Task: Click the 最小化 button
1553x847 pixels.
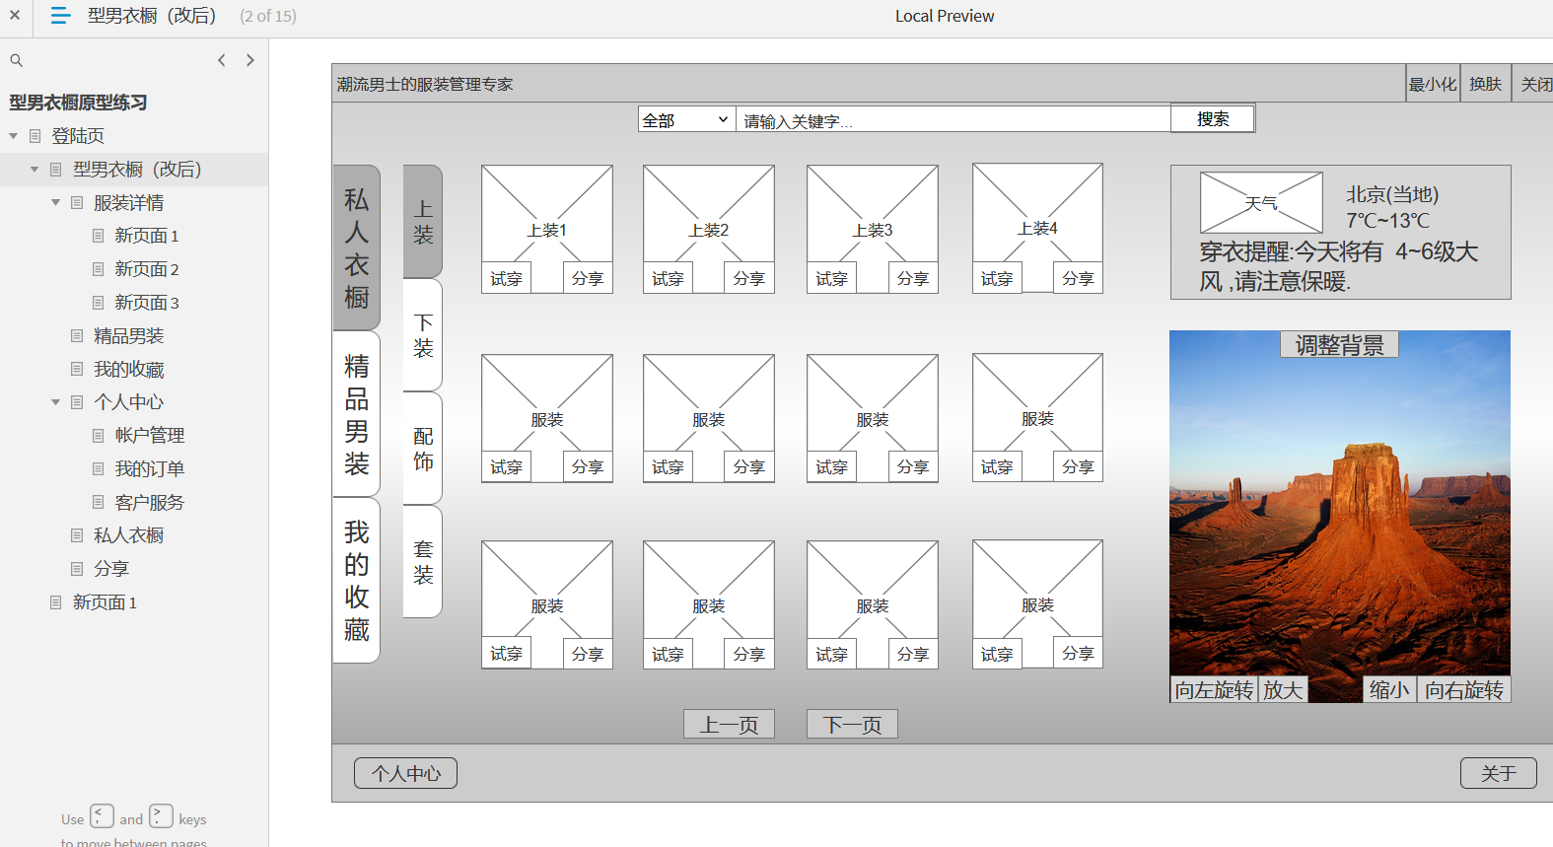Action: 1432,84
